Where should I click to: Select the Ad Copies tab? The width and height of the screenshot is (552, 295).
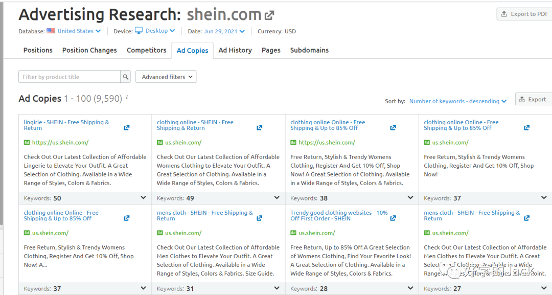pyautogui.click(x=192, y=50)
